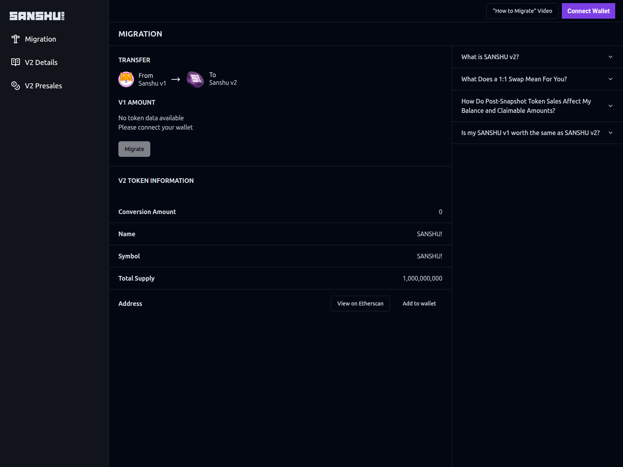Open the 'How to Migrate' Video
The height and width of the screenshot is (467, 623).
coord(522,11)
